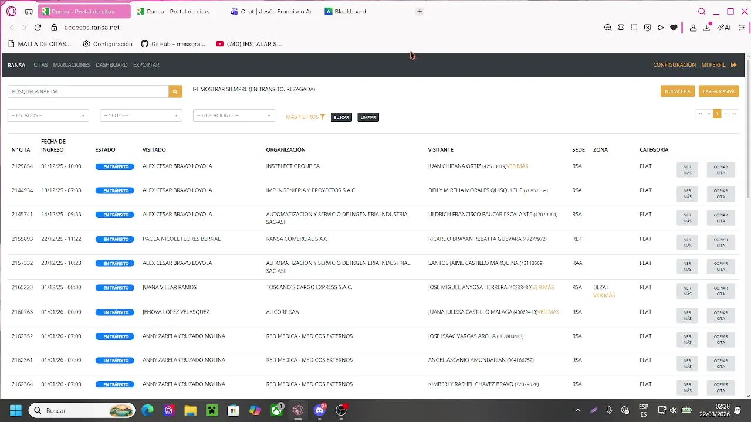Toggle Mostrar Siempre (En Tránsito, Rezagada) checkbox

click(x=195, y=89)
